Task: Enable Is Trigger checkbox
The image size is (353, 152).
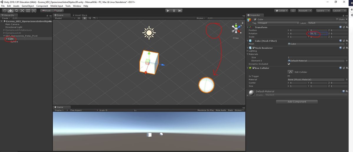Action: tap(289, 76)
